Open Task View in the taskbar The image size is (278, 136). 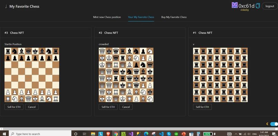pos(85,134)
